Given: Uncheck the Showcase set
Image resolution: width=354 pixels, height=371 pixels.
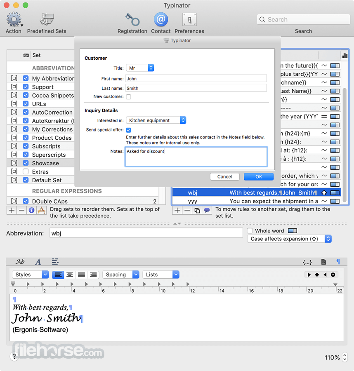Looking at the screenshot, I should pos(26,163).
